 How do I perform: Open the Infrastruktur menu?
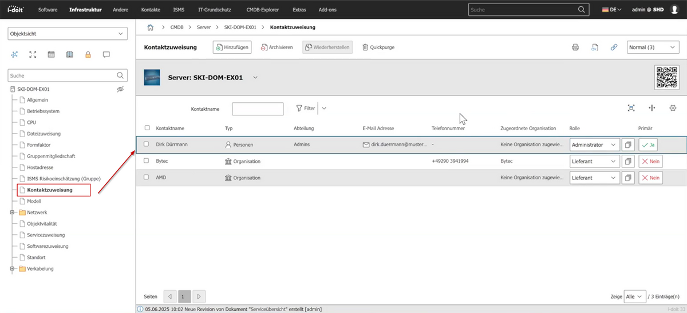pyautogui.click(x=85, y=10)
